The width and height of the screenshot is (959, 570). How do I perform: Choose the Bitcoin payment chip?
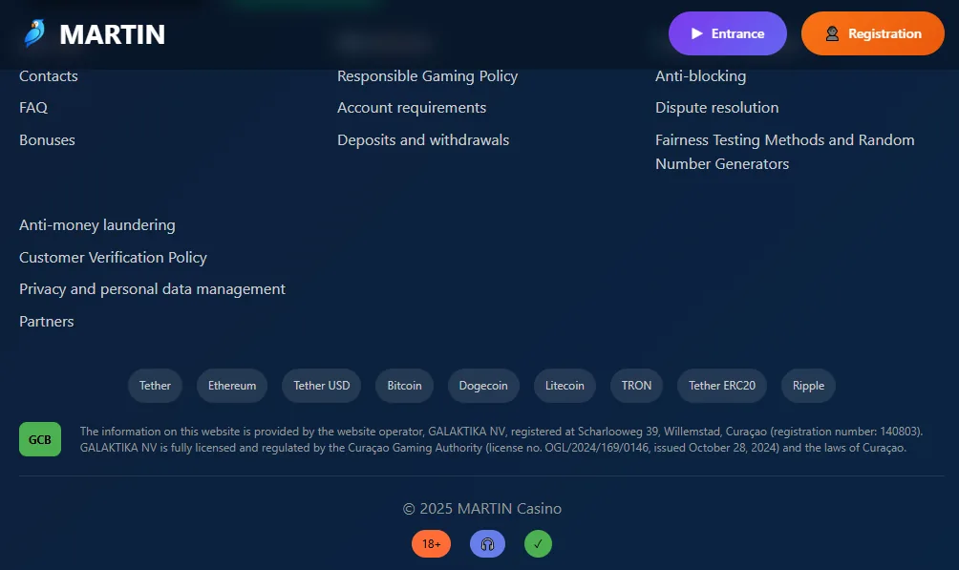404,386
